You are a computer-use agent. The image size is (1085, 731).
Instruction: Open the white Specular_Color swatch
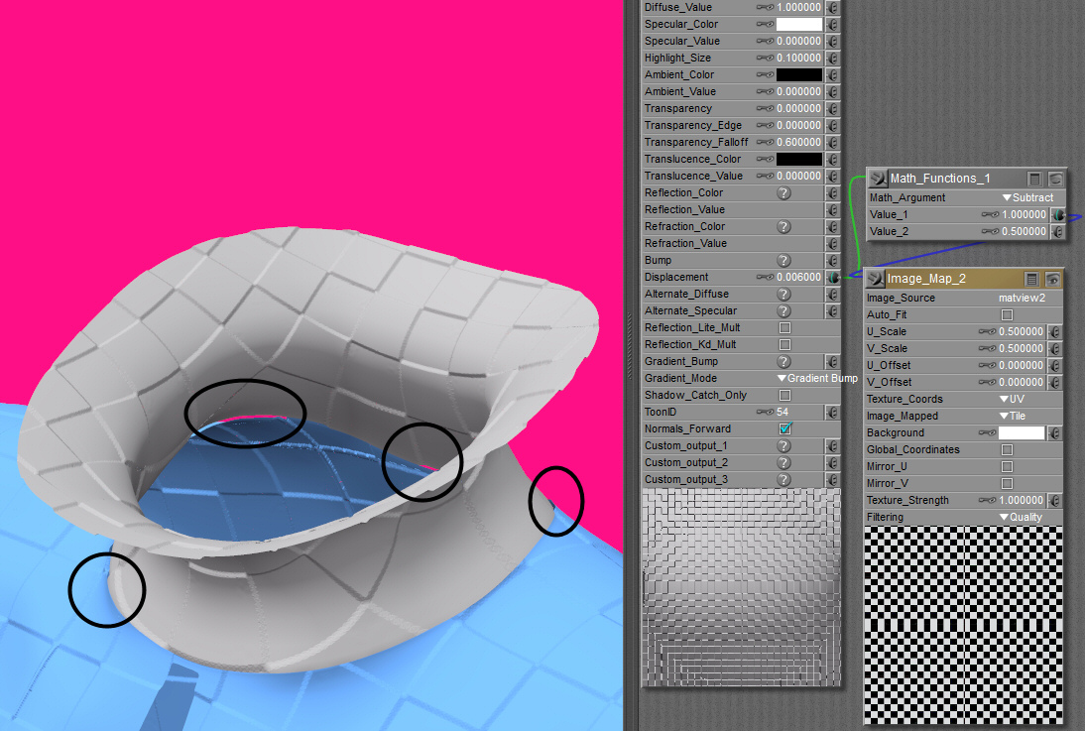pyautogui.click(x=798, y=24)
